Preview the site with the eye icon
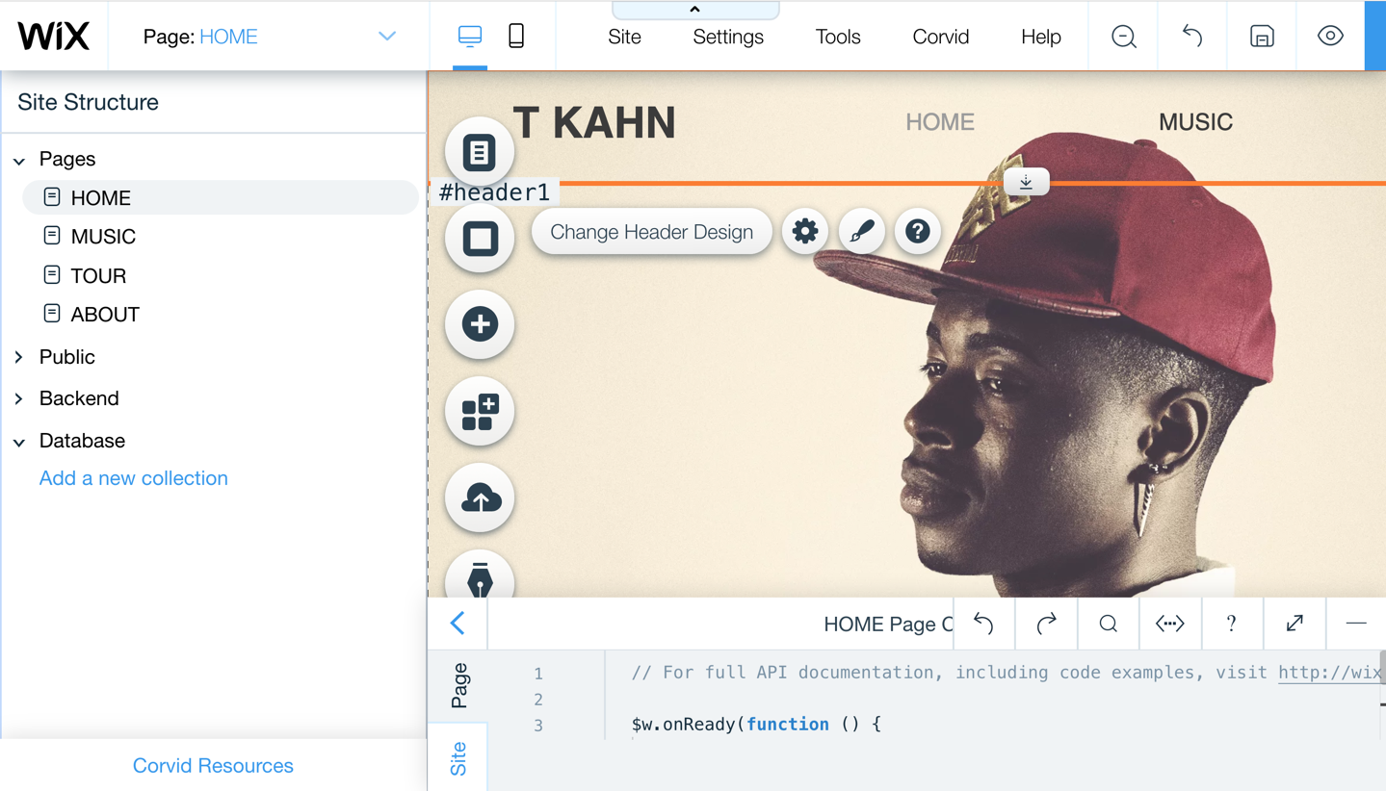 tap(1330, 36)
